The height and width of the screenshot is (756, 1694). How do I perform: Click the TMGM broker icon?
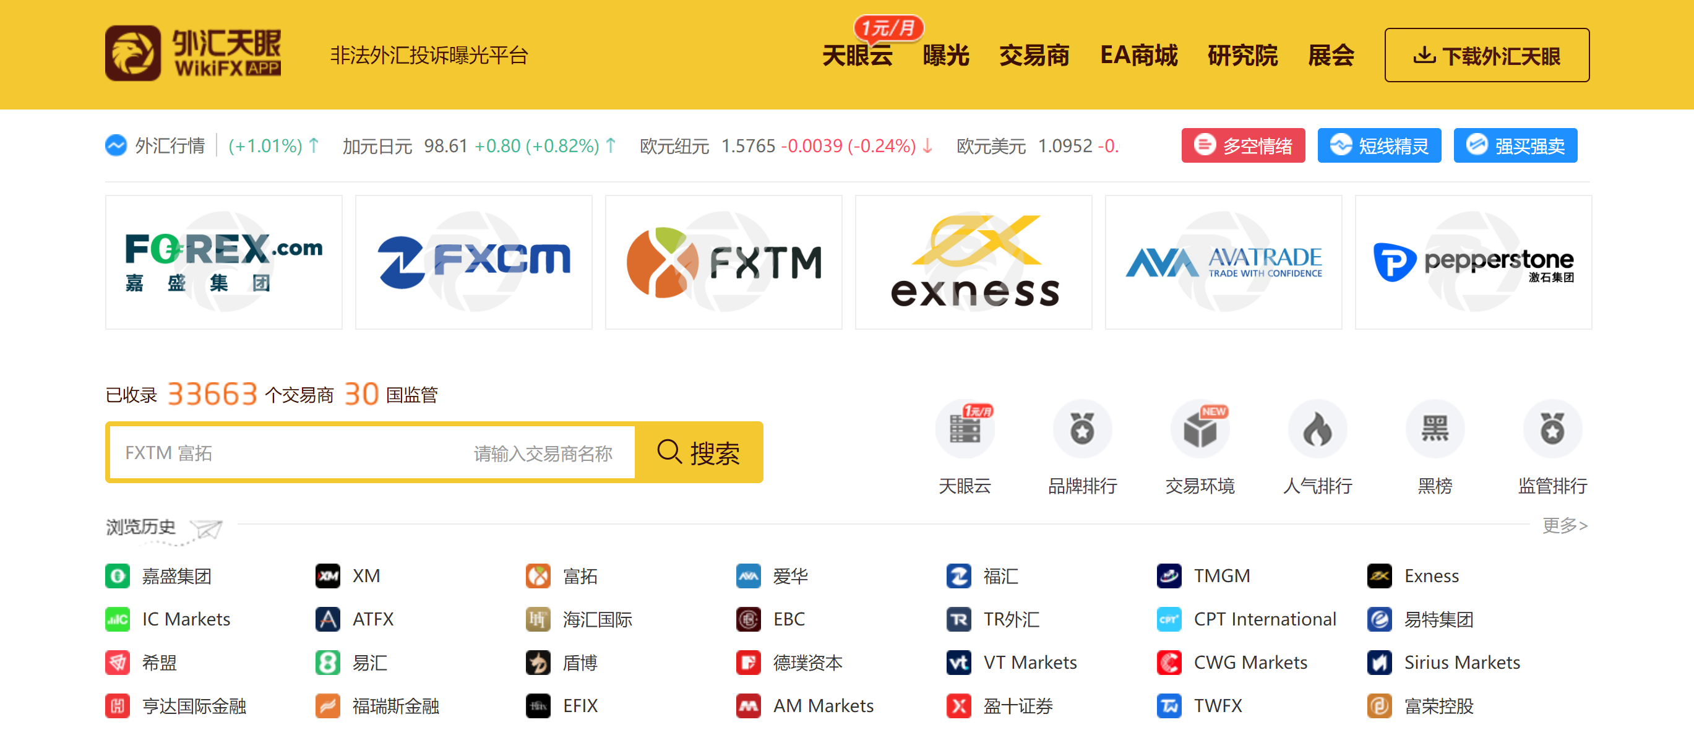(1169, 576)
